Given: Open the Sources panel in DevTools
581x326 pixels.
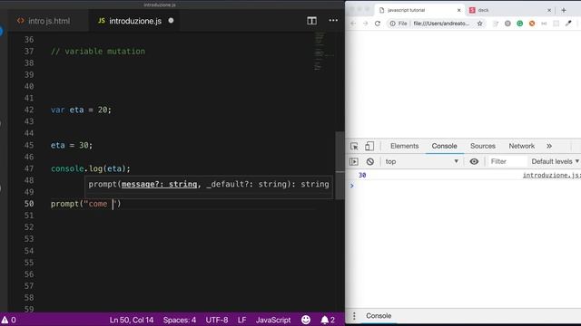Looking at the screenshot, I should [482, 146].
